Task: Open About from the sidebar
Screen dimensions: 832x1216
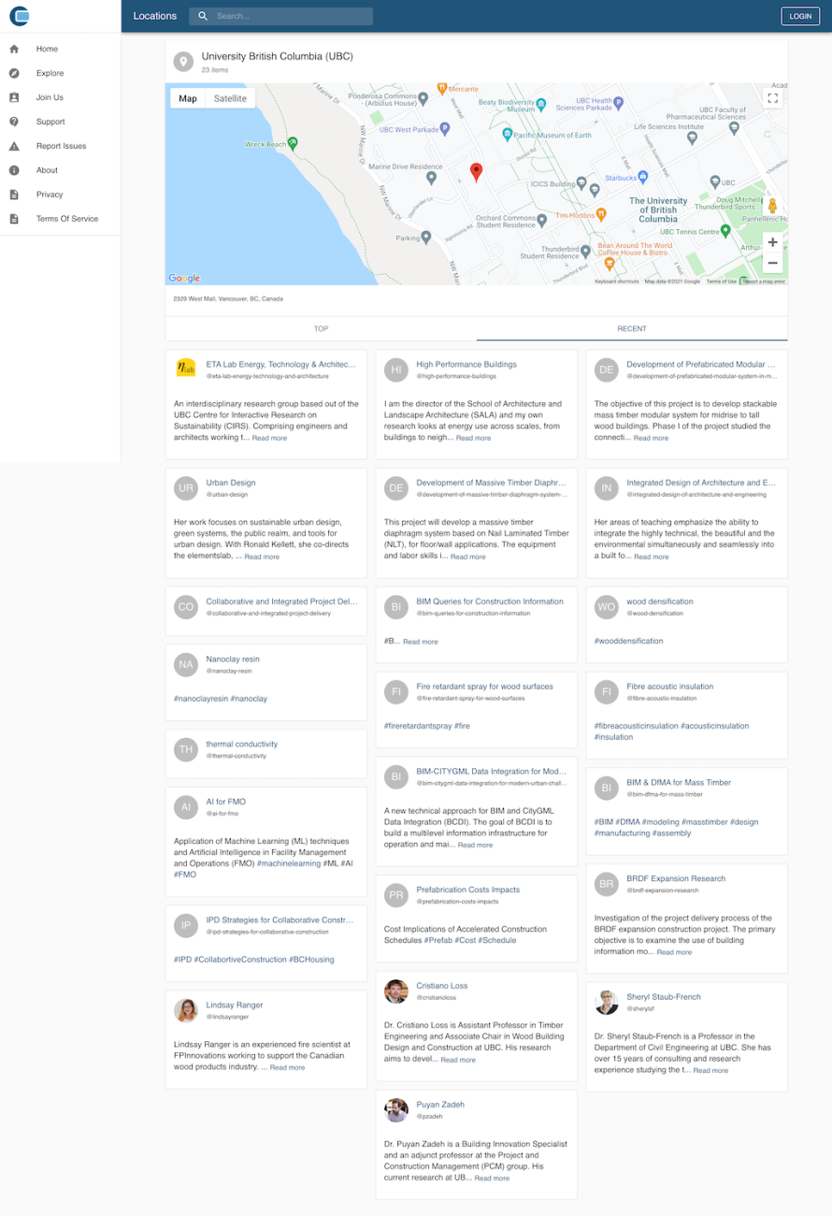Action: (x=61, y=170)
